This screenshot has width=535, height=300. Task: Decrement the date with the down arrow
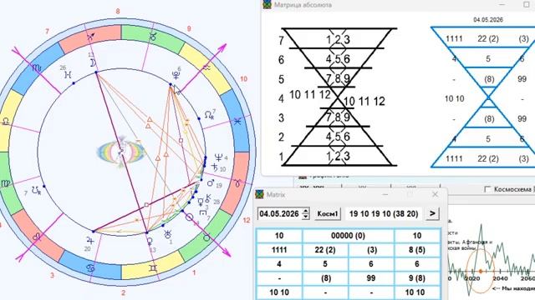pos(306,217)
